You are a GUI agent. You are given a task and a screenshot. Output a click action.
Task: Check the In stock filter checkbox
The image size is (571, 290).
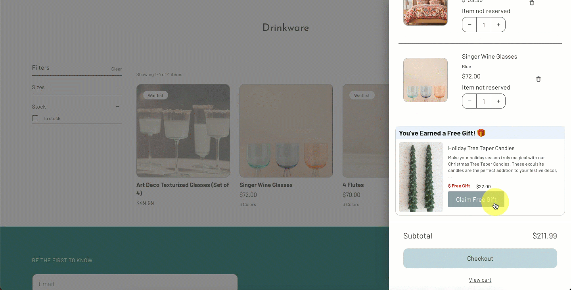coord(35,118)
